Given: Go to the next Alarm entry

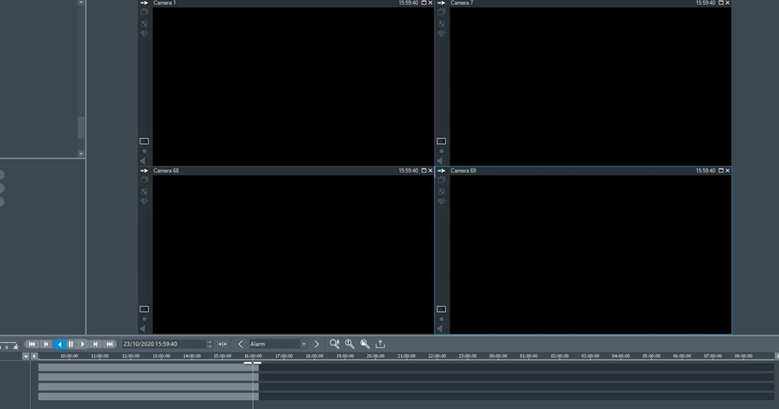Looking at the screenshot, I should click(317, 344).
